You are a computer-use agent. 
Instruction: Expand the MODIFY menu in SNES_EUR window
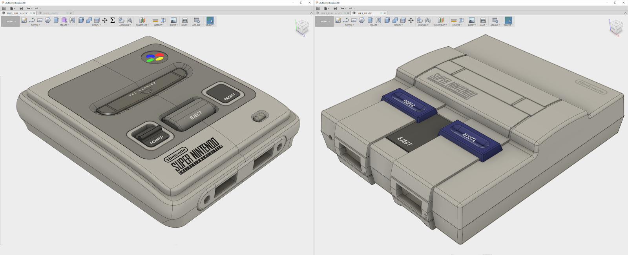97,25
